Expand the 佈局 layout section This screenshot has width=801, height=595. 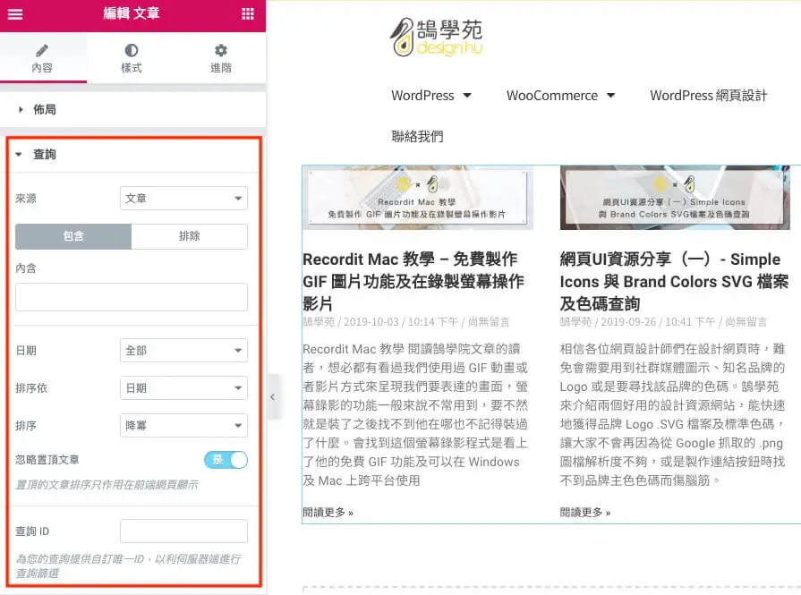click(x=132, y=109)
